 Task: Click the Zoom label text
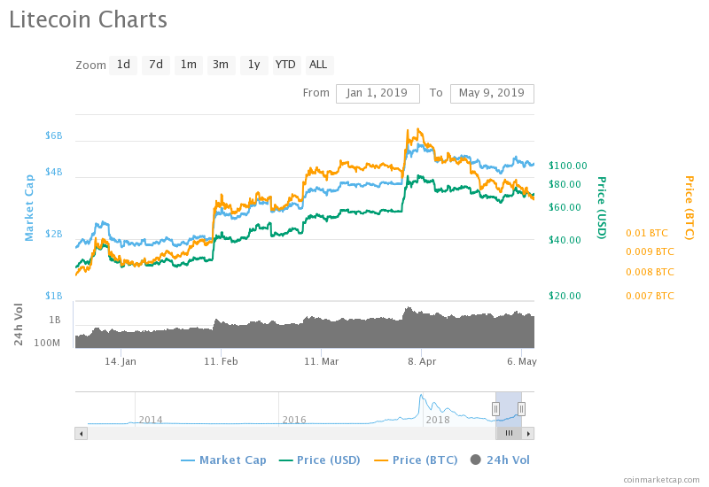pos(90,66)
